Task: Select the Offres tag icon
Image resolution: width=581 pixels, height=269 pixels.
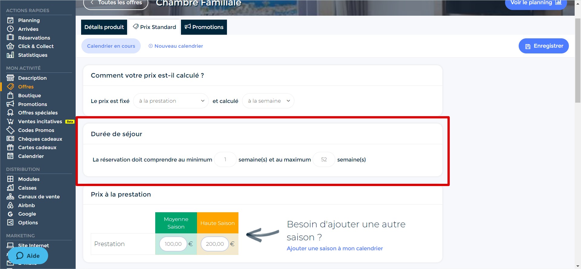Action: click(x=10, y=87)
